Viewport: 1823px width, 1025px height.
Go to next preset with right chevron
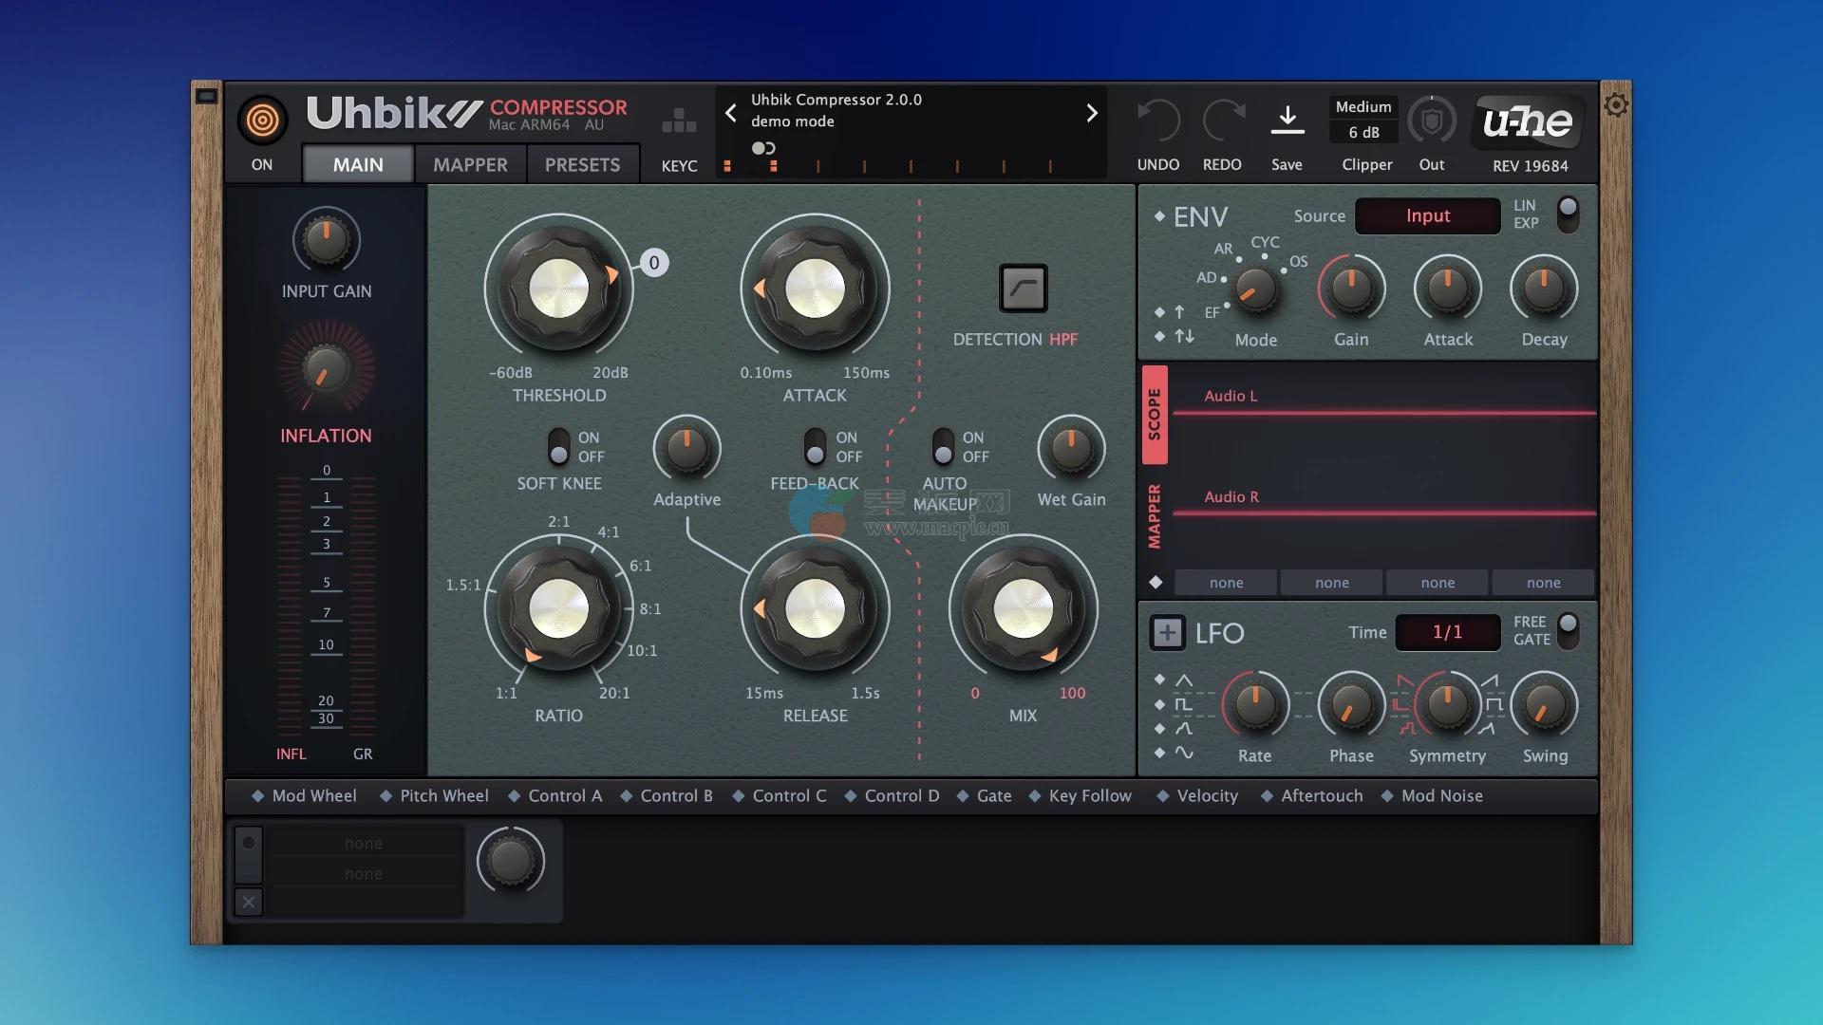[x=1092, y=114]
